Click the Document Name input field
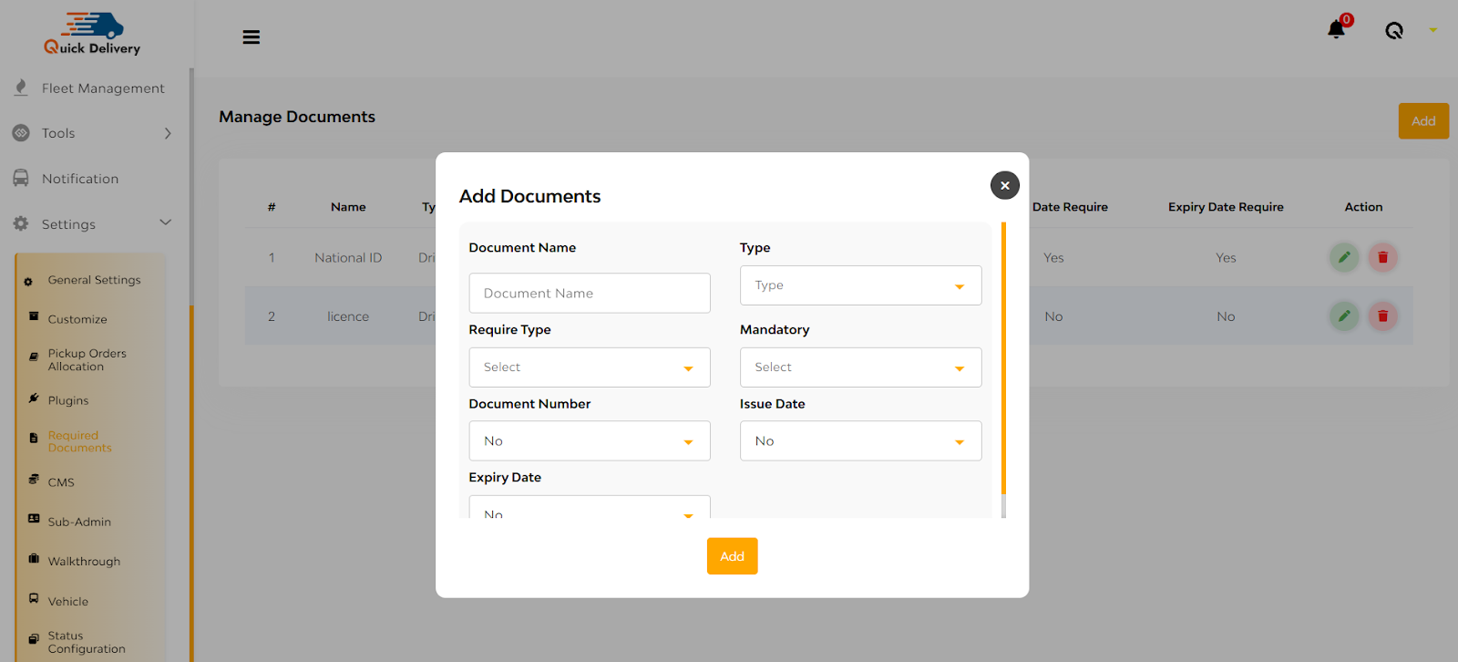Screen dimensions: 1458x662 click(x=590, y=293)
